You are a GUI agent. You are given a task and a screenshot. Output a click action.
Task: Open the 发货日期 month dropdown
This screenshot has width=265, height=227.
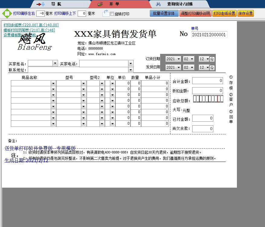coord(192,67)
